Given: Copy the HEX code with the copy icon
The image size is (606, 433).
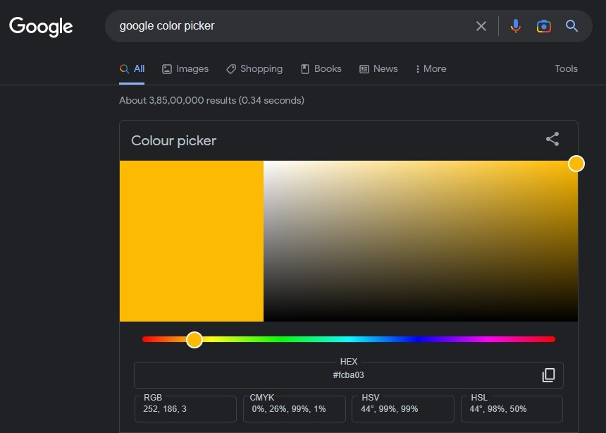Looking at the screenshot, I should click(x=548, y=374).
